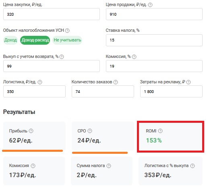Show tooltip for Сумма налога card
This screenshot has width=207, height=188.
109,166
